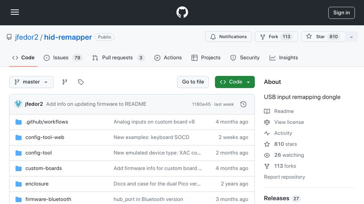The width and height of the screenshot is (364, 204).
Task: View branches via the branch icon
Action: tap(65, 82)
